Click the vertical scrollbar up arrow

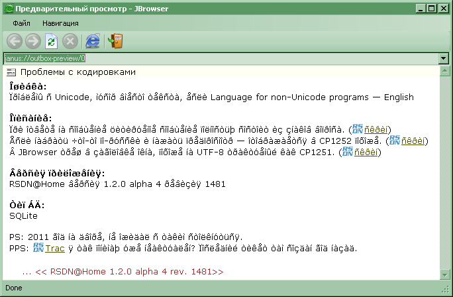tap(443, 71)
